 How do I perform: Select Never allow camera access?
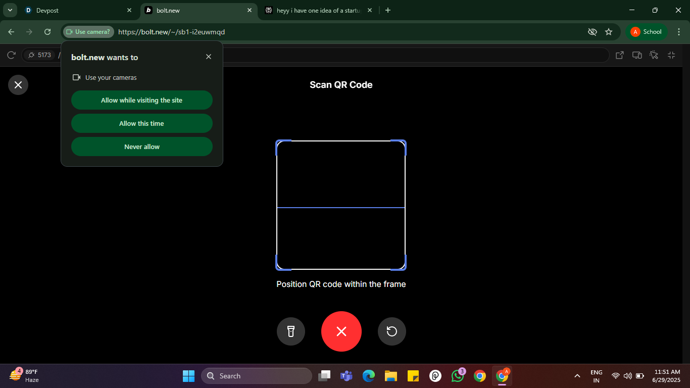[142, 147]
